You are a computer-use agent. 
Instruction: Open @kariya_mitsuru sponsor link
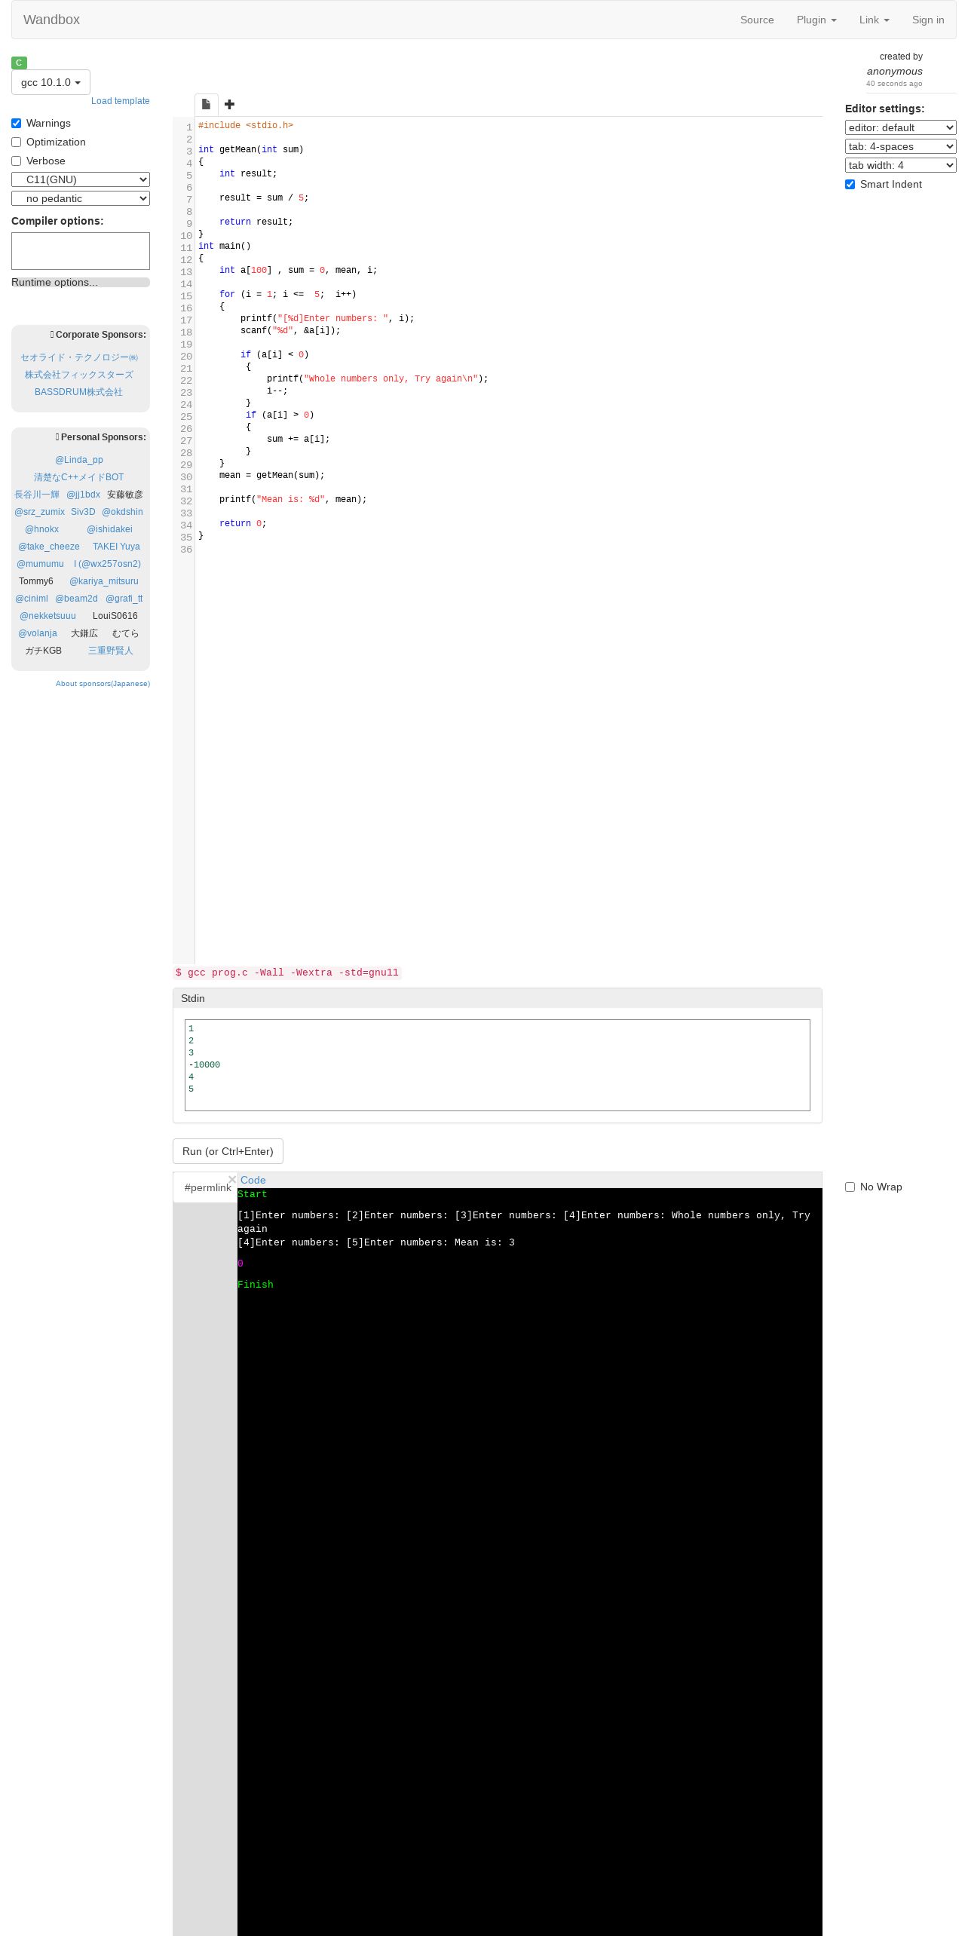click(x=104, y=581)
